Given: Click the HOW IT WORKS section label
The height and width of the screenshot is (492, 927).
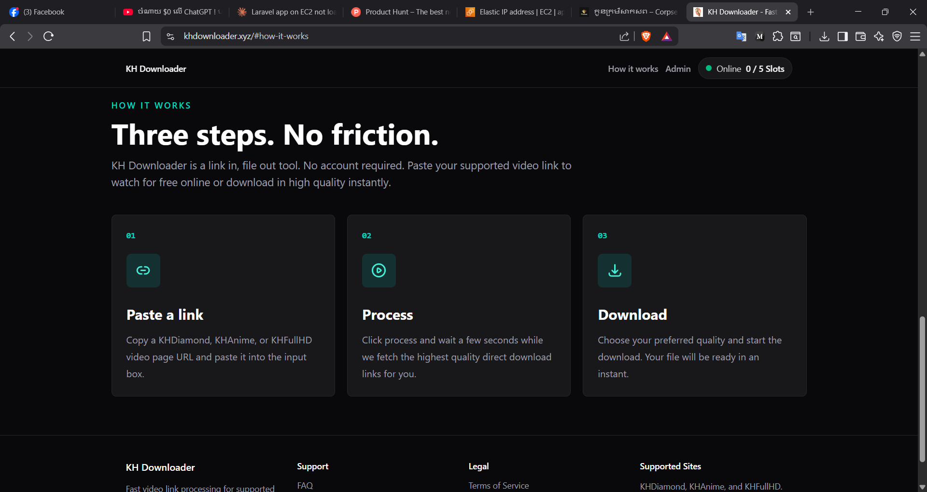Looking at the screenshot, I should [x=151, y=106].
